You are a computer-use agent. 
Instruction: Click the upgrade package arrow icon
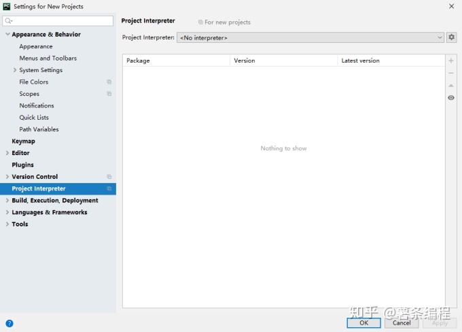451,86
